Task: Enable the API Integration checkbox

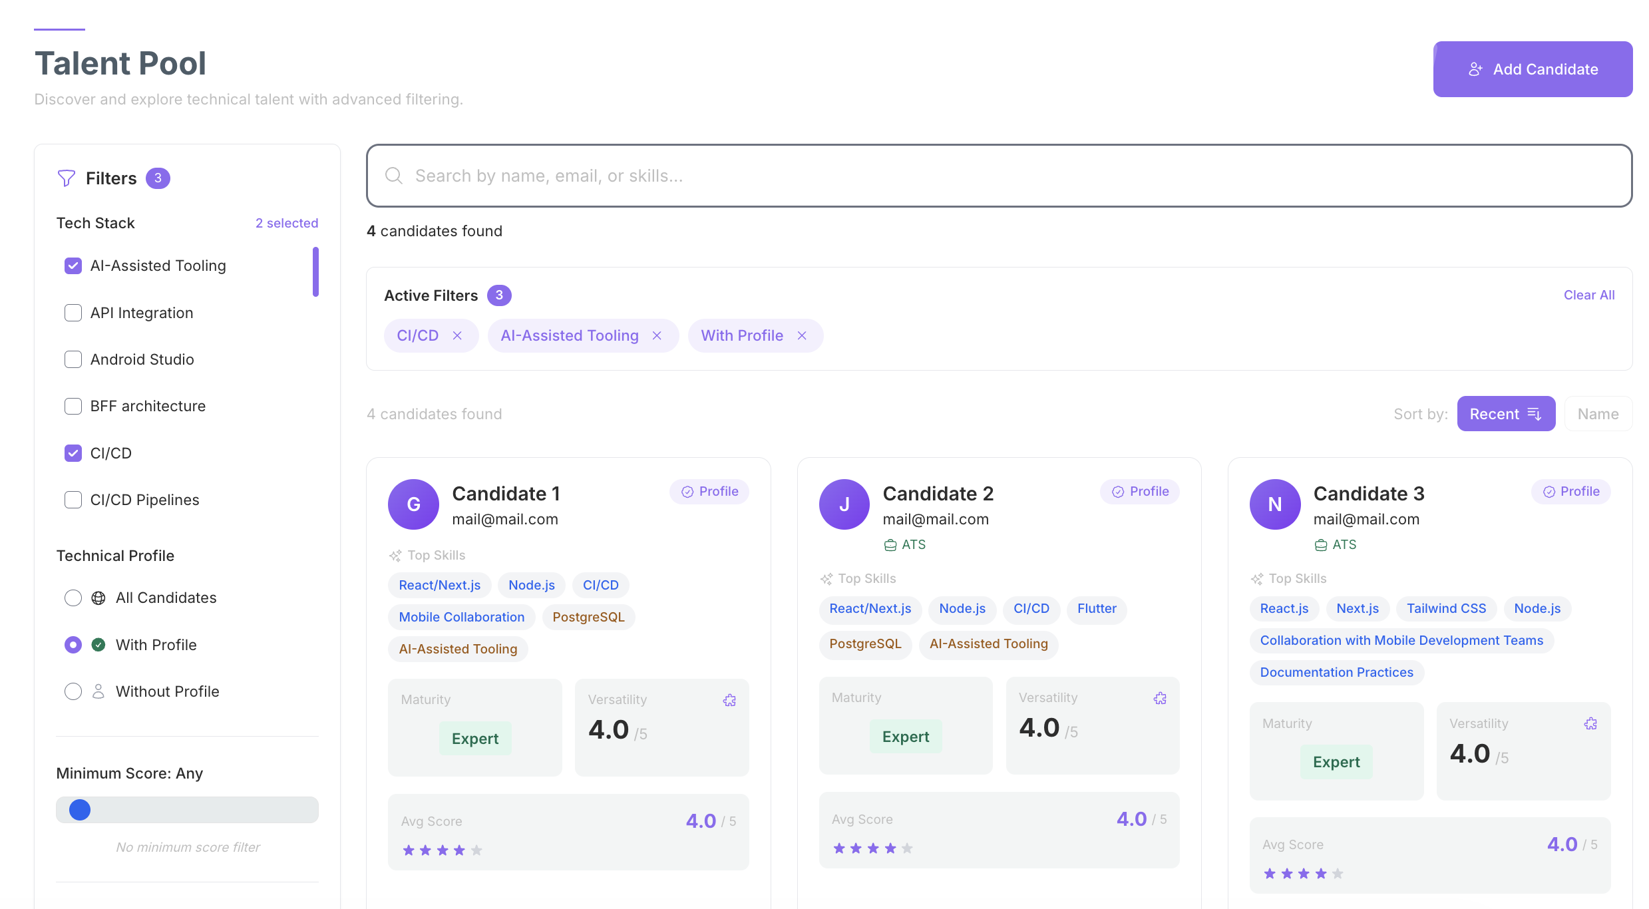Action: [x=73, y=313]
